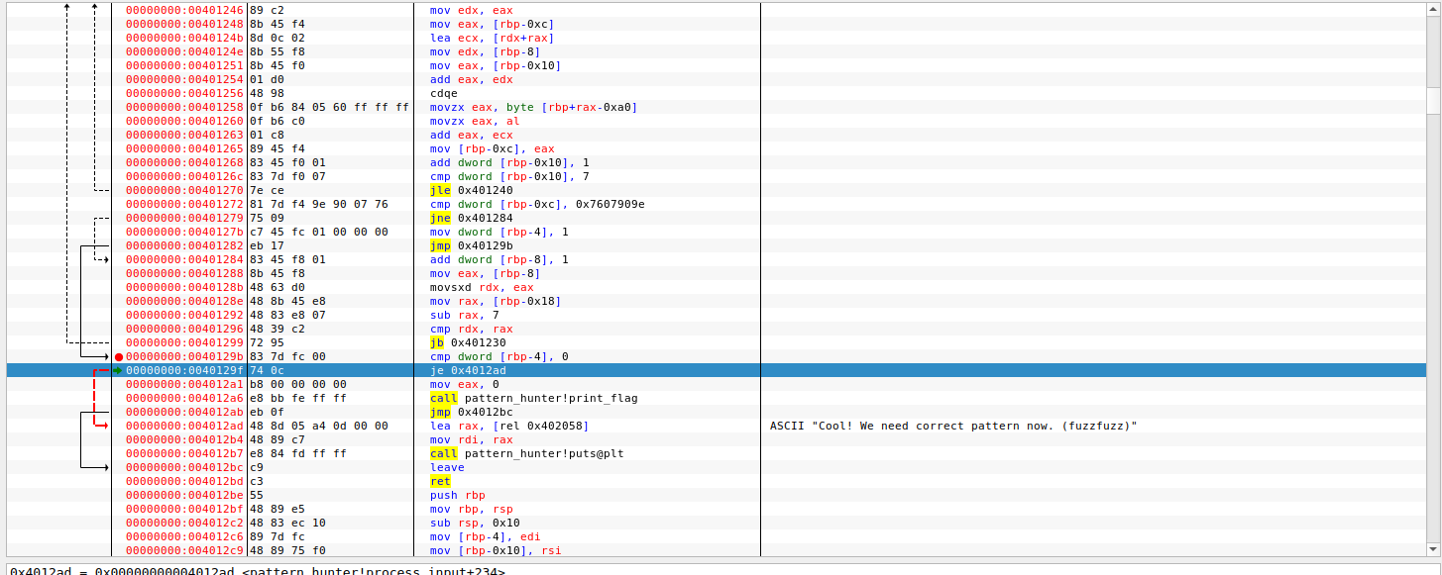Screen dimensions: 1442x575
Task: Click opcode bytes 'e8 84 fd ff ff'
Action: [298, 453]
